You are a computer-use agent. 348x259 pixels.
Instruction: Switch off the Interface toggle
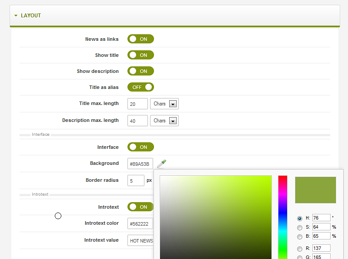click(x=141, y=147)
